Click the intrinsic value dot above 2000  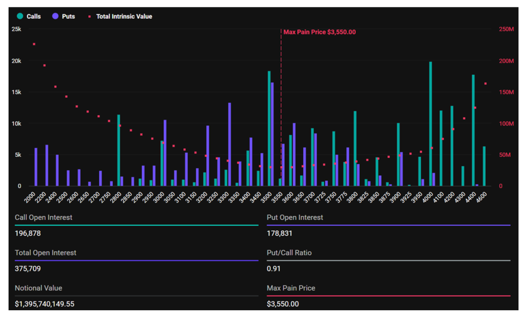(34, 44)
